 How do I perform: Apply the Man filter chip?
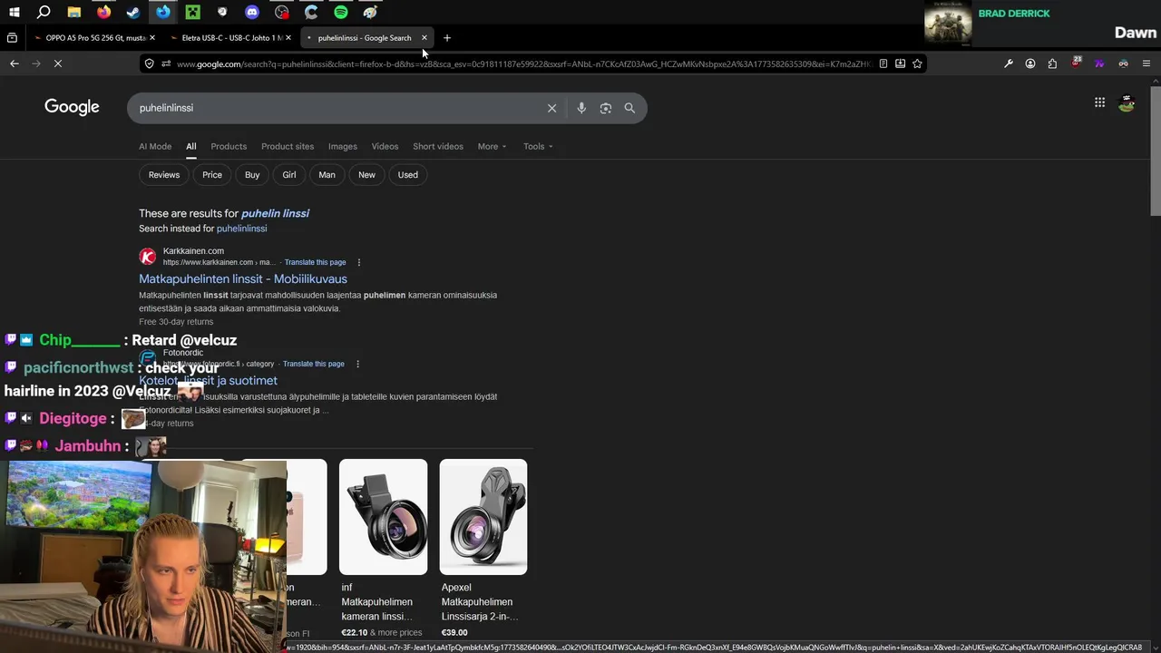[x=327, y=175]
